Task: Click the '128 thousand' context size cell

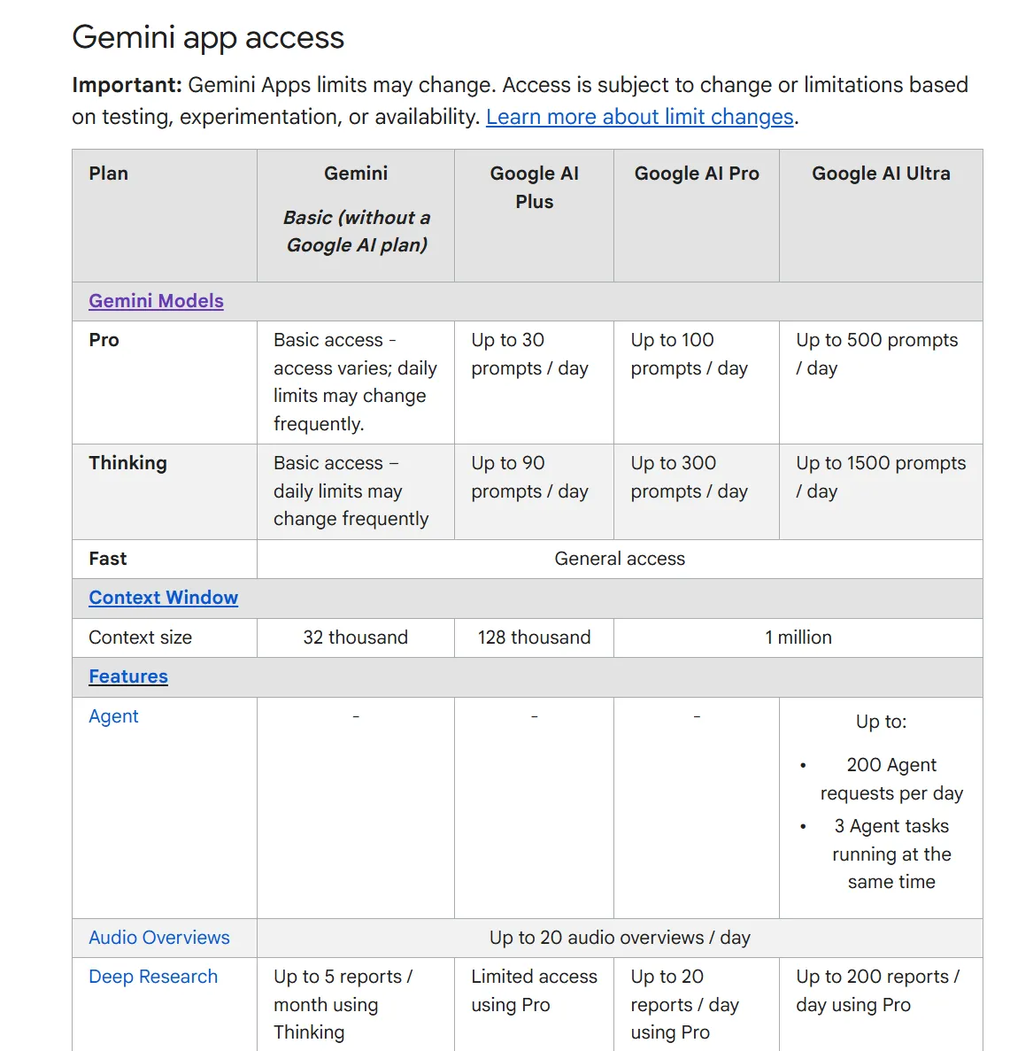Action: pos(534,638)
